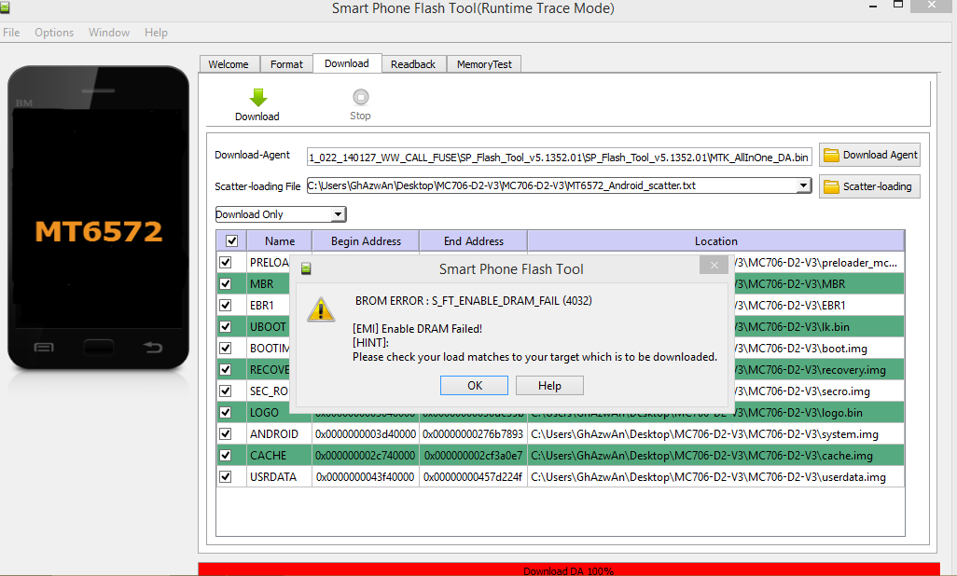Click the userdata.img location cell
Viewport: 957px width, 576px height.
(716, 476)
